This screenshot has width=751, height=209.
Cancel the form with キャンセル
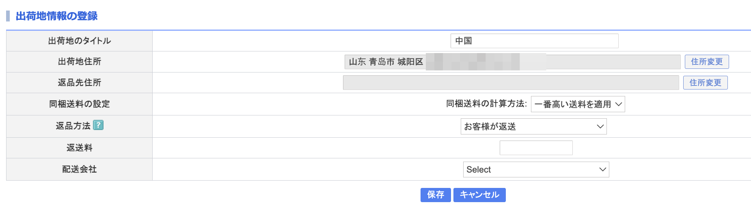pyautogui.click(x=479, y=195)
